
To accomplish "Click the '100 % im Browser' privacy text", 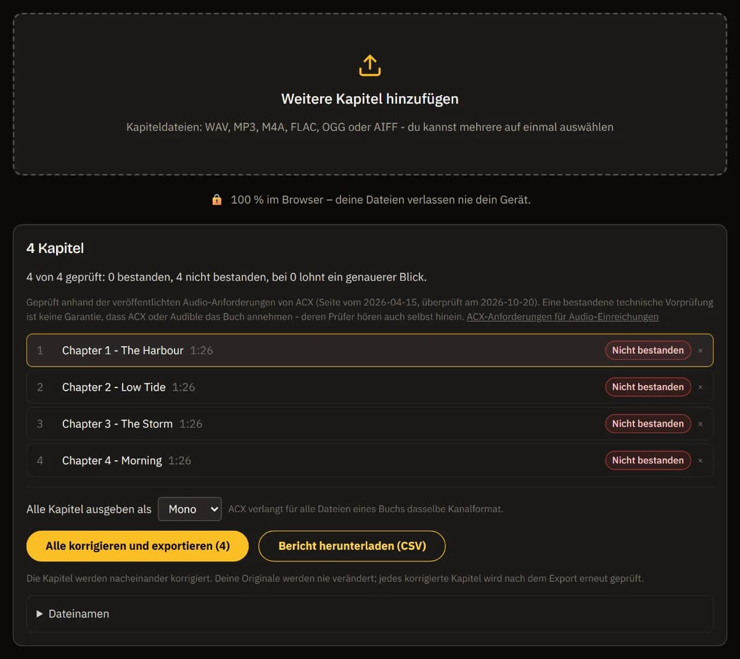I will click(380, 199).
